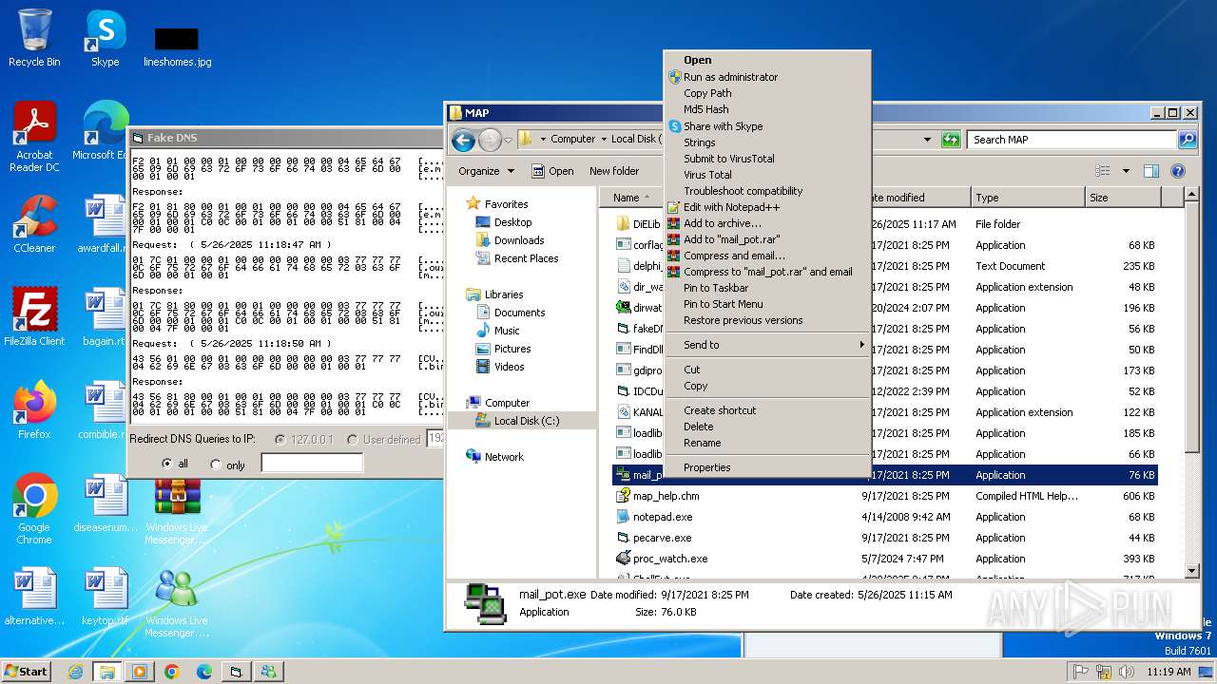Open the Explorer help icon
Screen dimensions: 1217x684
click(1178, 171)
